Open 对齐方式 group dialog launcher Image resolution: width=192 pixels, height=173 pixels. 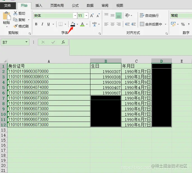[167, 33]
